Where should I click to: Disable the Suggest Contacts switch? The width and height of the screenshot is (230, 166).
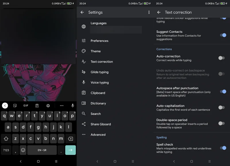tap(223, 35)
